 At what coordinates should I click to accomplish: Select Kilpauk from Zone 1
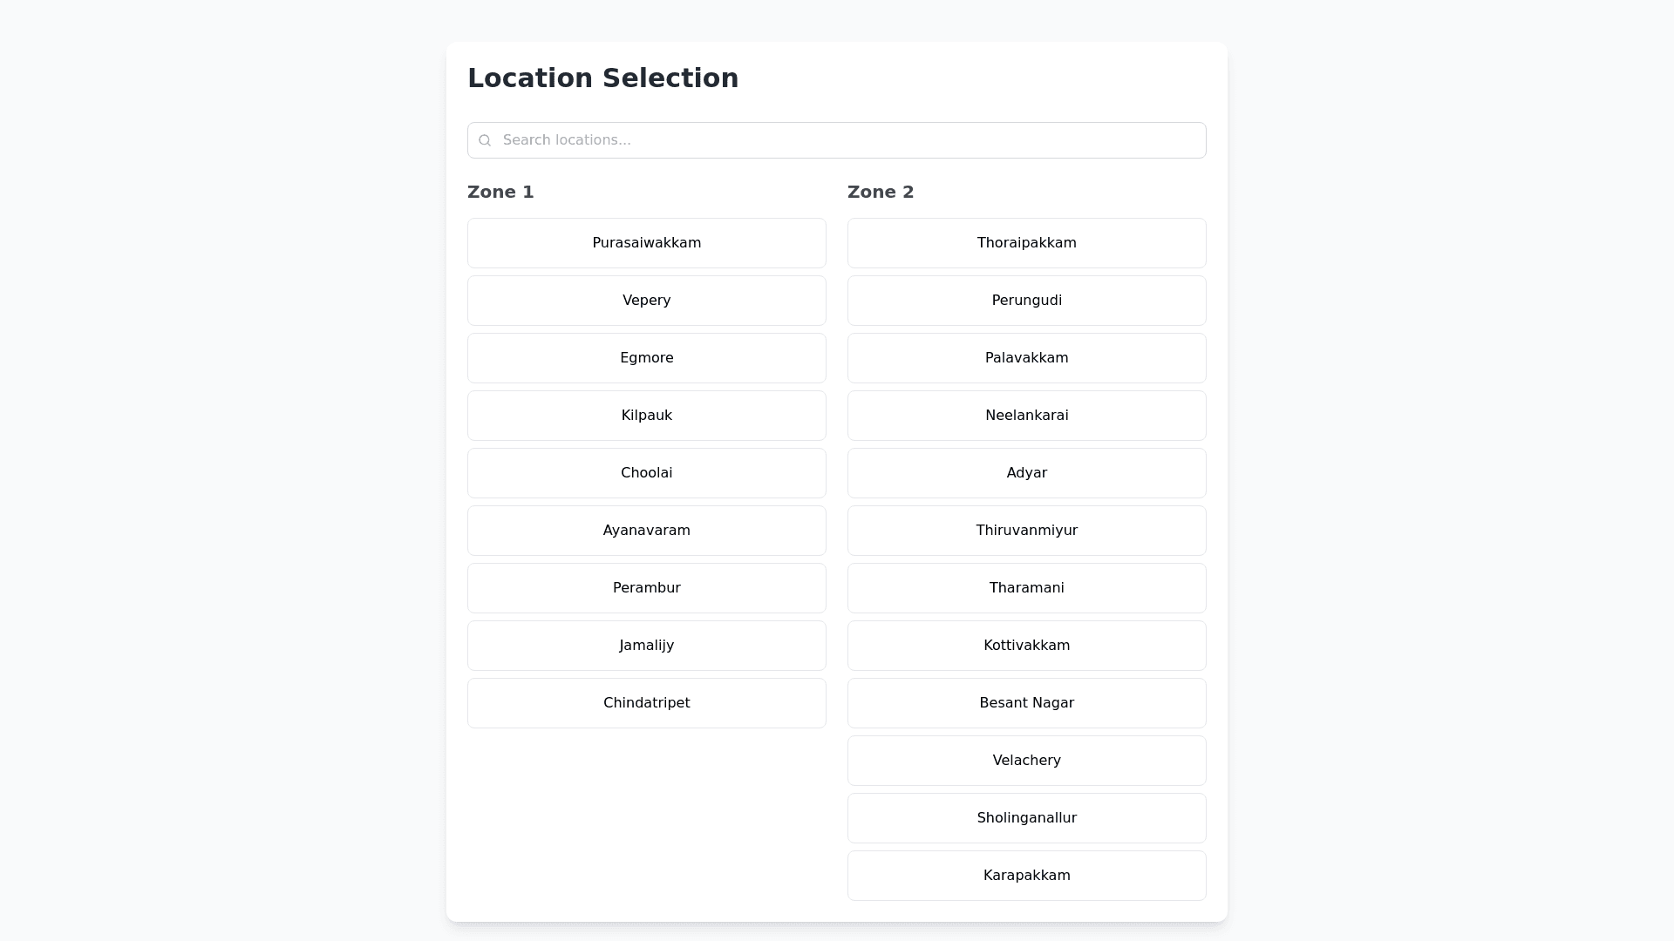pos(646,416)
